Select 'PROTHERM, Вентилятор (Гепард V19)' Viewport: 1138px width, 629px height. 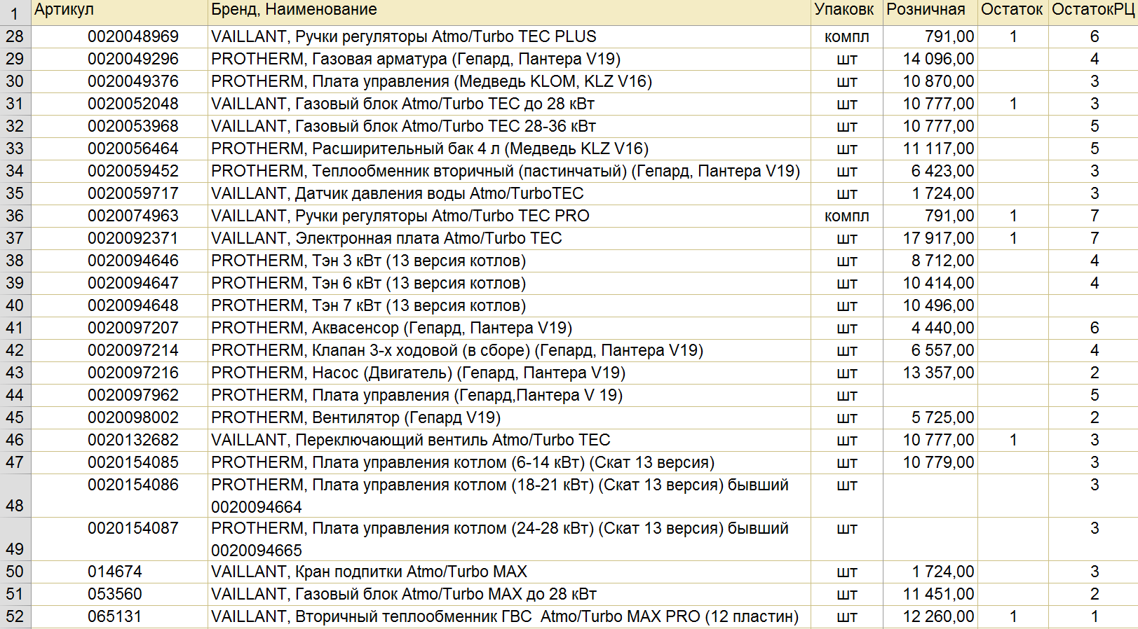point(509,417)
